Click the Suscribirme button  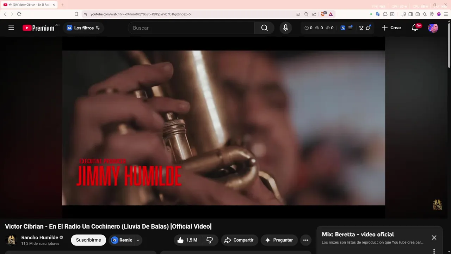coord(88,240)
